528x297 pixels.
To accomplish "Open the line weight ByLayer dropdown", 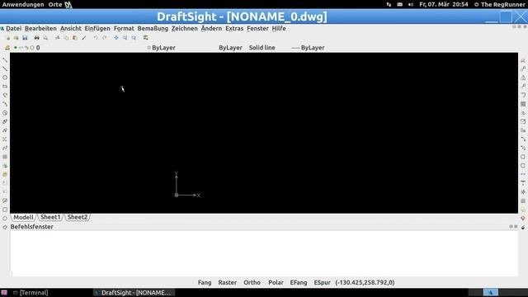I will point(308,48).
